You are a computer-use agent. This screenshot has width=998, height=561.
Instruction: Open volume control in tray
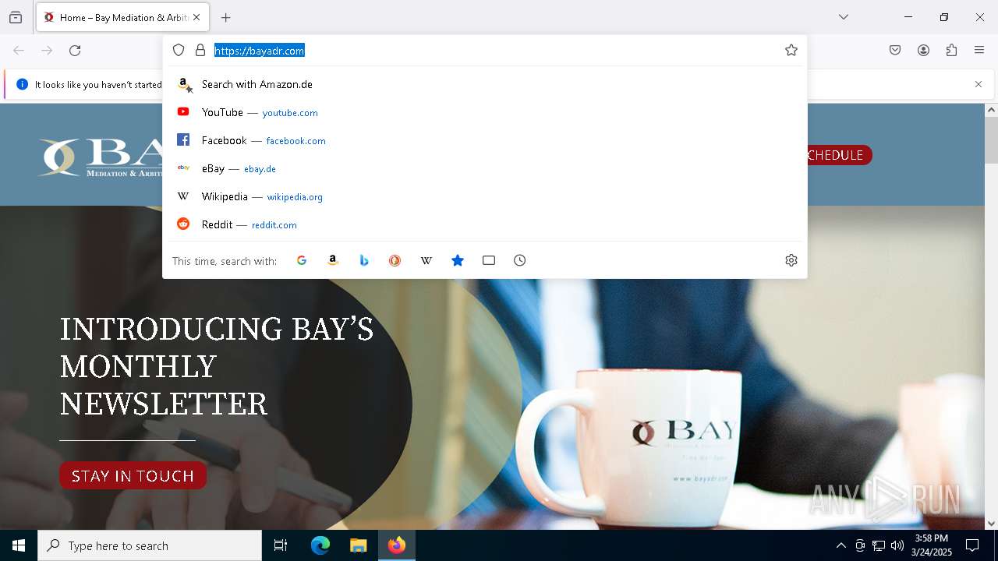(x=897, y=545)
